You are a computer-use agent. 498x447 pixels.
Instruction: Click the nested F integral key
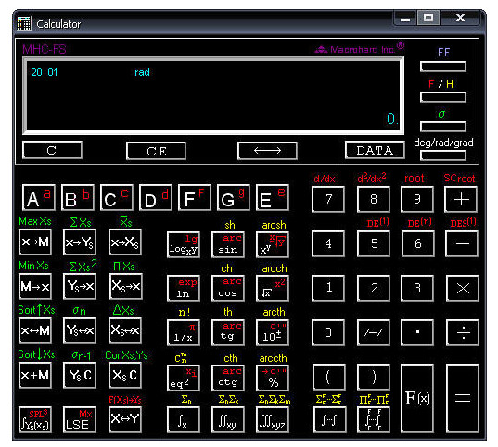pyautogui.click(x=374, y=420)
